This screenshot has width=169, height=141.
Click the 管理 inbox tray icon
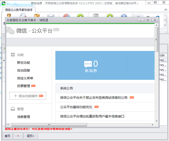(x=13, y=109)
